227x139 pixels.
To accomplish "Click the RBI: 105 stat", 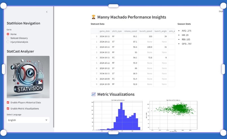I will coord(186,39).
